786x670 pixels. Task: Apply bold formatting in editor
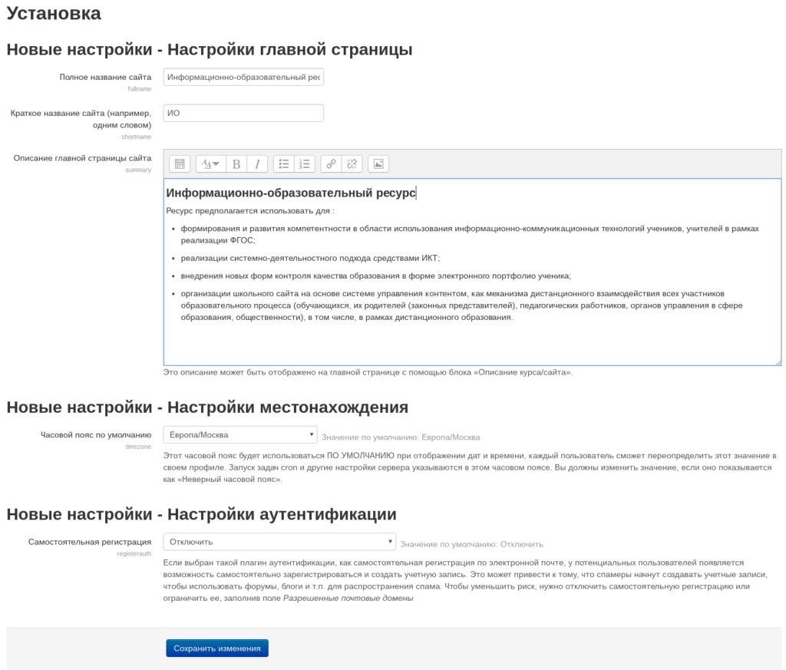236,164
